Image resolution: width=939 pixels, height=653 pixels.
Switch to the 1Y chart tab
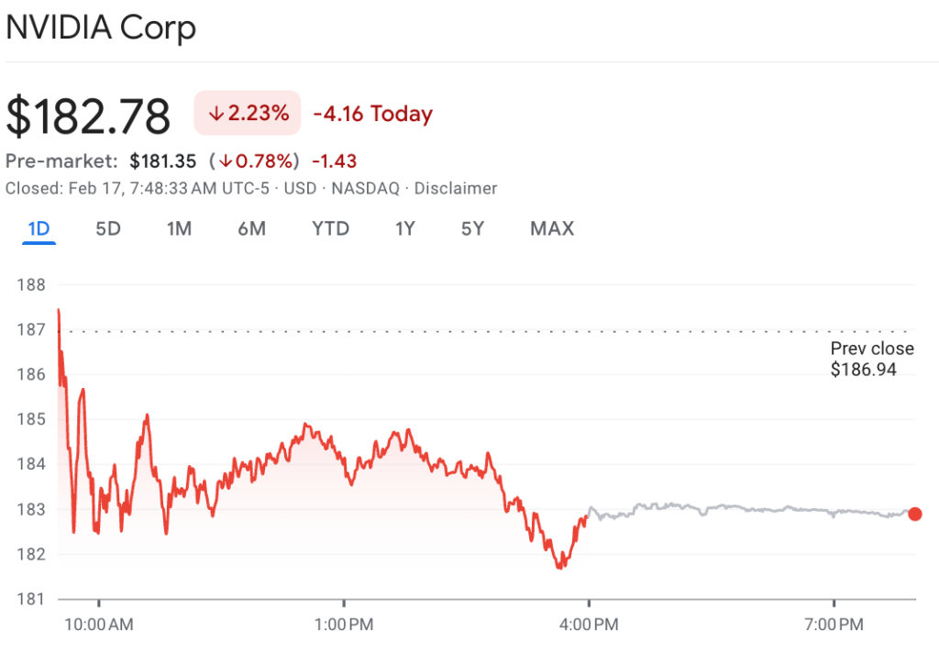(404, 228)
